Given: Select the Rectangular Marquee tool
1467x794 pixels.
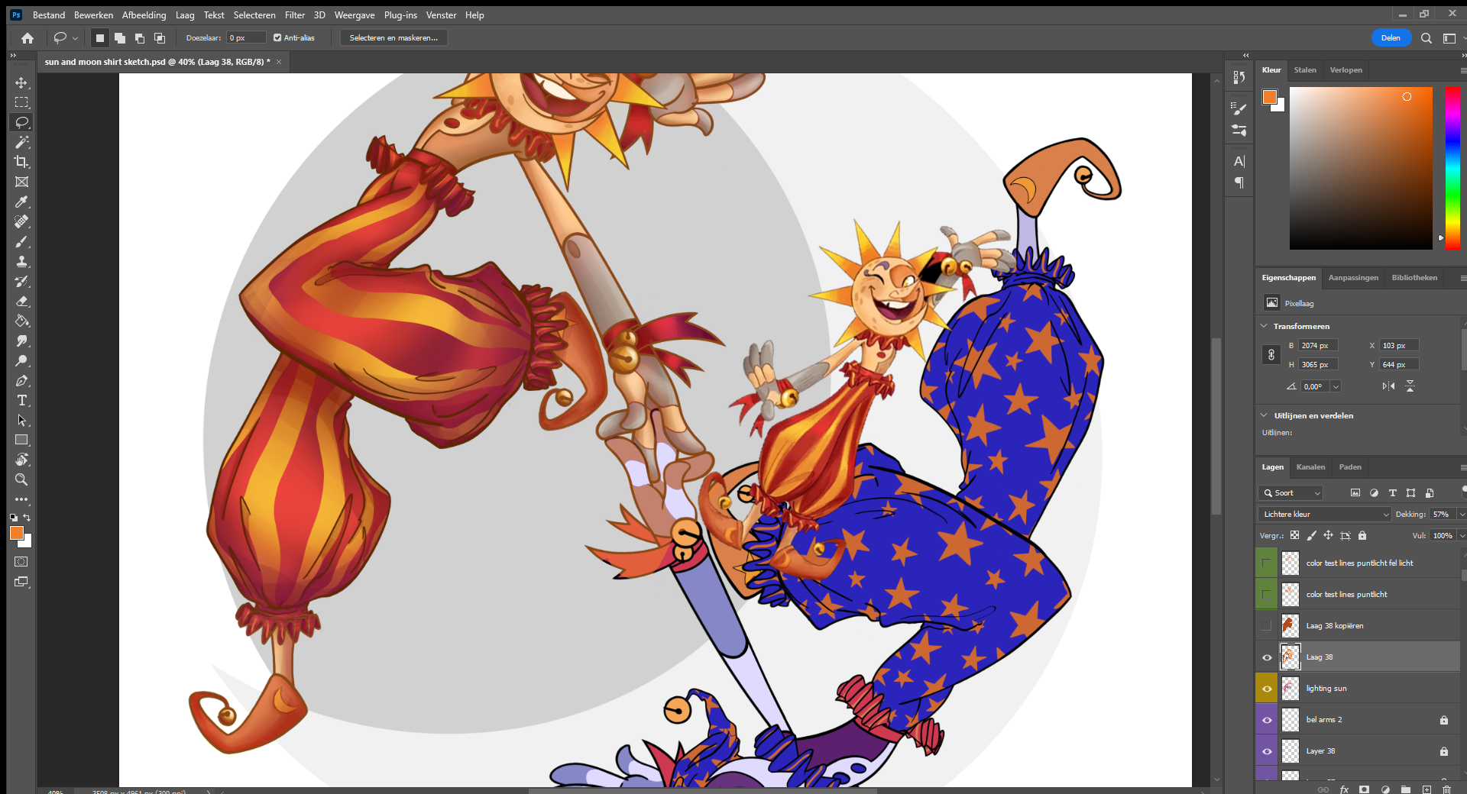Looking at the screenshot, I should (x=21, y=102).
